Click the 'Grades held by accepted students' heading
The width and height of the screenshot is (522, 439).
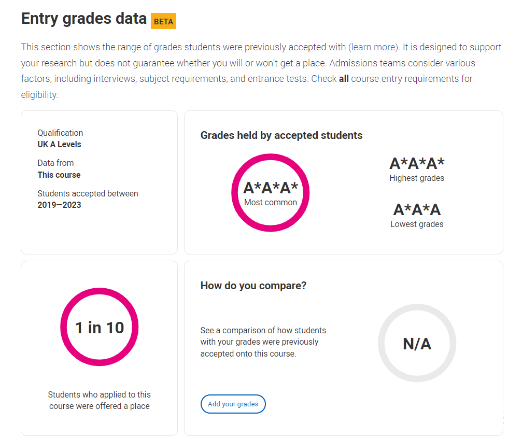pos(281,135)
